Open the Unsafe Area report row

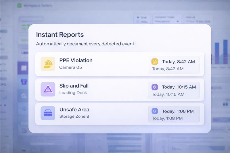coord(101,113)
